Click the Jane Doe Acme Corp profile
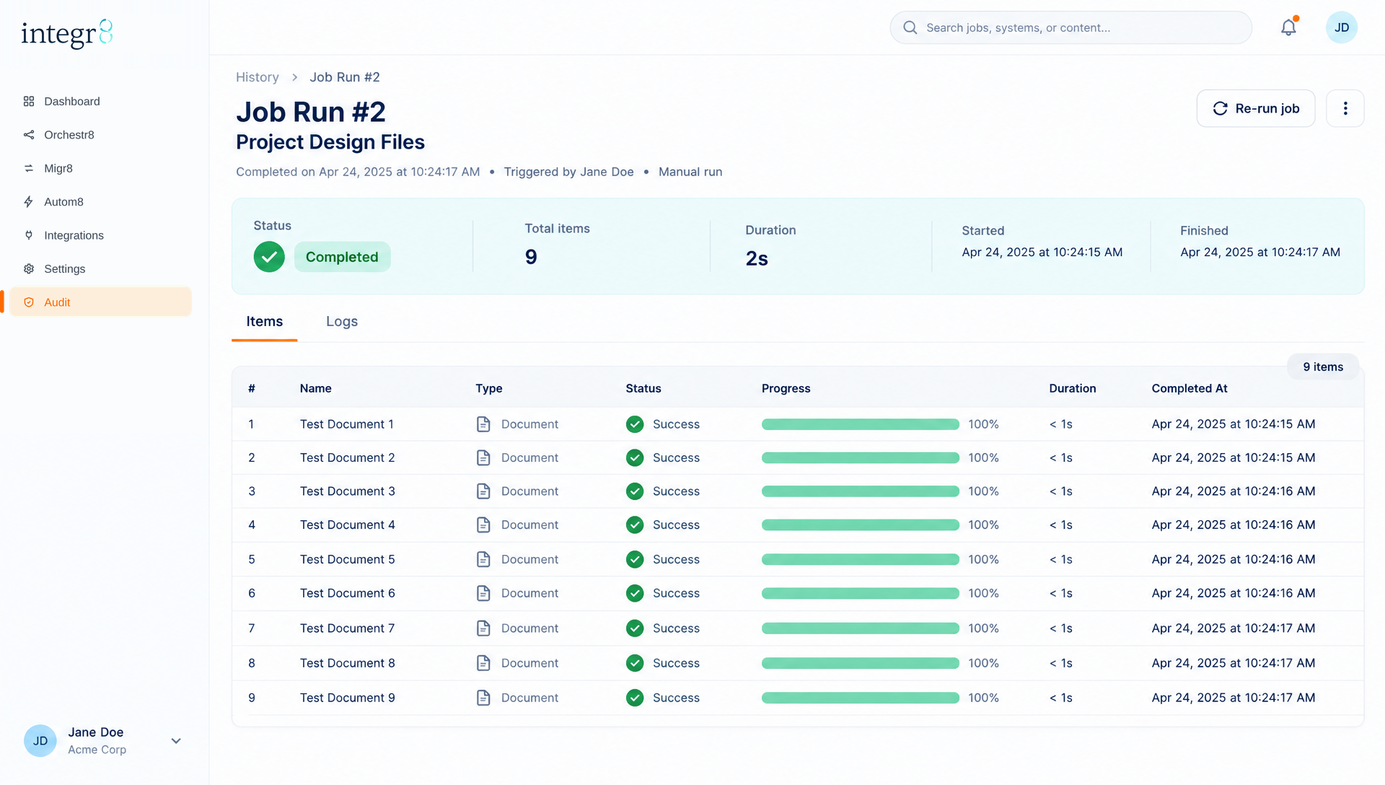The height and width of the screenshot is (785, 1385). point(102,741)
